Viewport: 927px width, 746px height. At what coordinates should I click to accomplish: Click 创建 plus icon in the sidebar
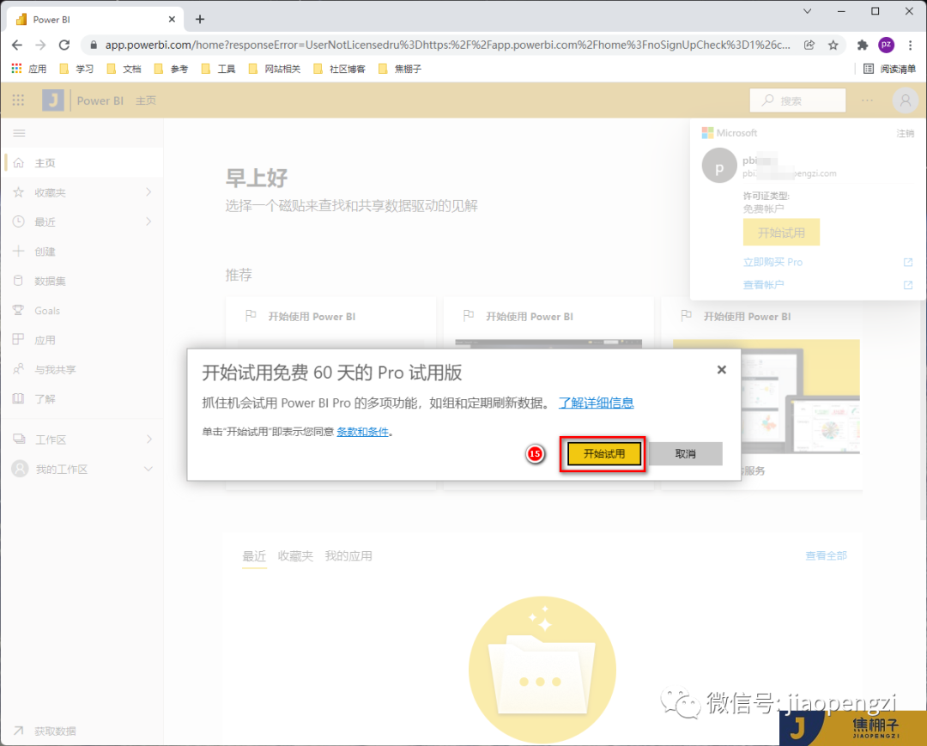[x=18, y=252]
